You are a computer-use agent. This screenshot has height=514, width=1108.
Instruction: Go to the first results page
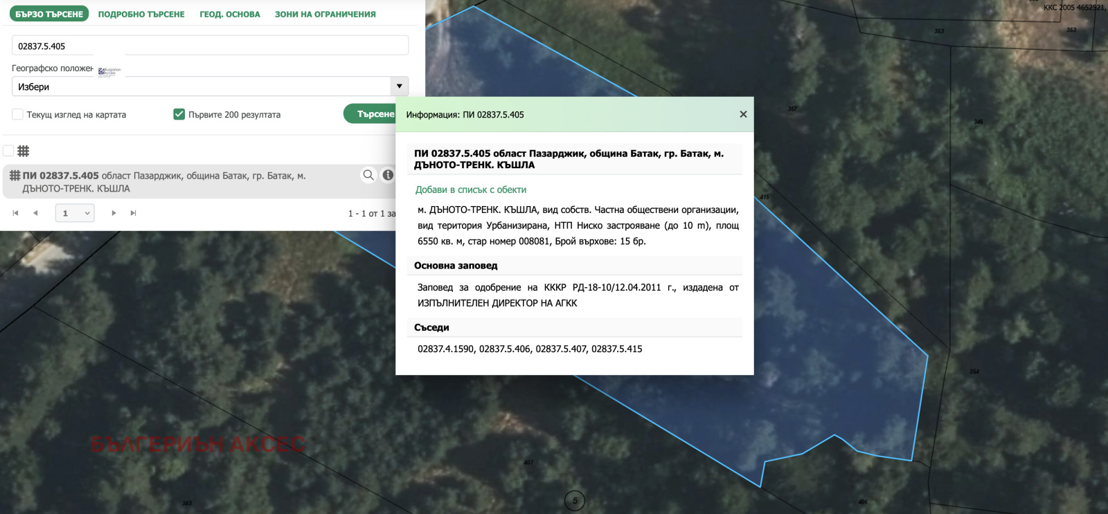15,213
